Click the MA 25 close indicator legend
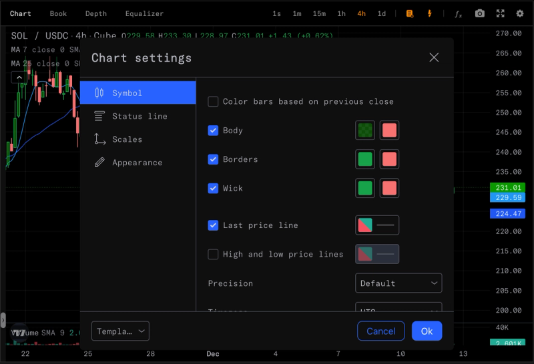This screenshot has width=534, height=364. 45,63
